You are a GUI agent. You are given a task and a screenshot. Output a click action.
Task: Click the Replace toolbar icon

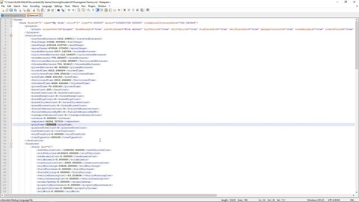(63, 10)
